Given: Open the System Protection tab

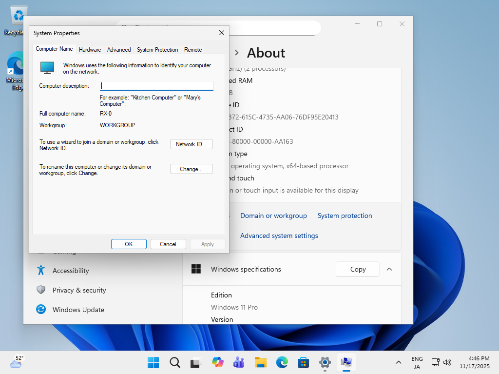Looking at the screenshot, I should pos(157,50).
